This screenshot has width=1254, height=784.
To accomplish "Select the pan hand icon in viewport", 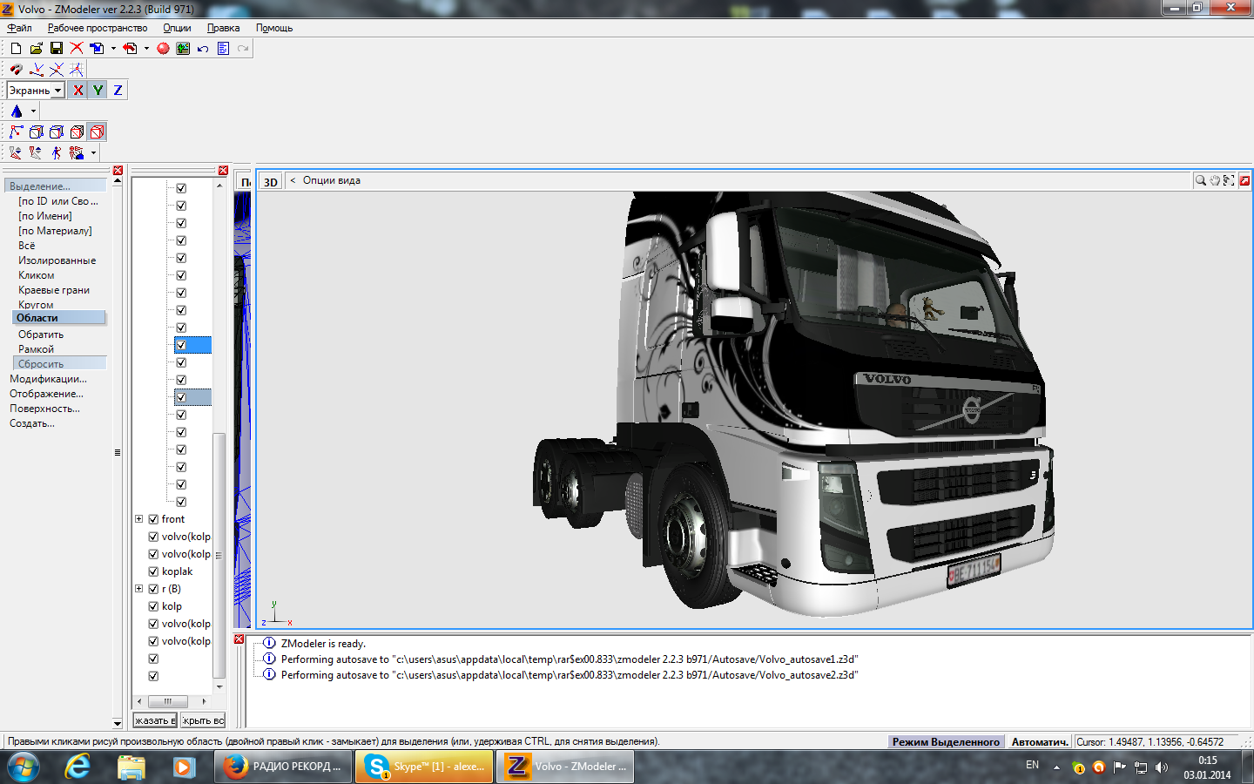I will pyautogui.click(x=1215, y=180).
